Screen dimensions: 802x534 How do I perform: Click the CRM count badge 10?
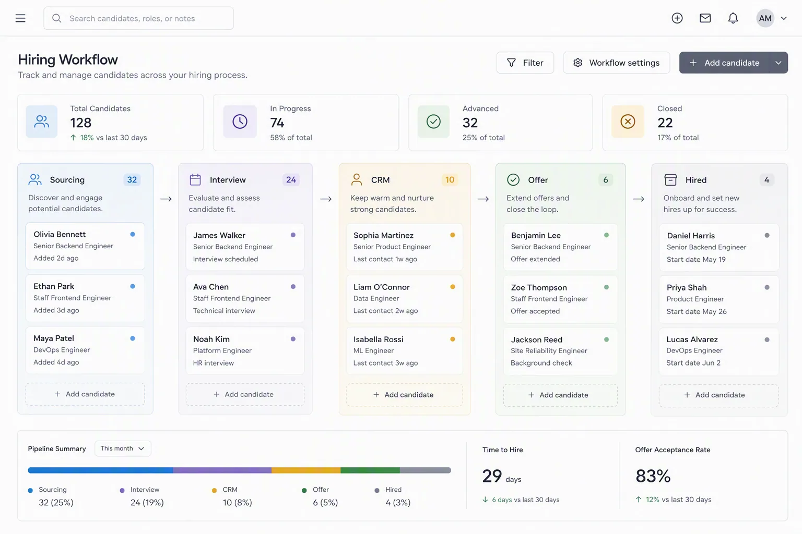pos(450,180)
